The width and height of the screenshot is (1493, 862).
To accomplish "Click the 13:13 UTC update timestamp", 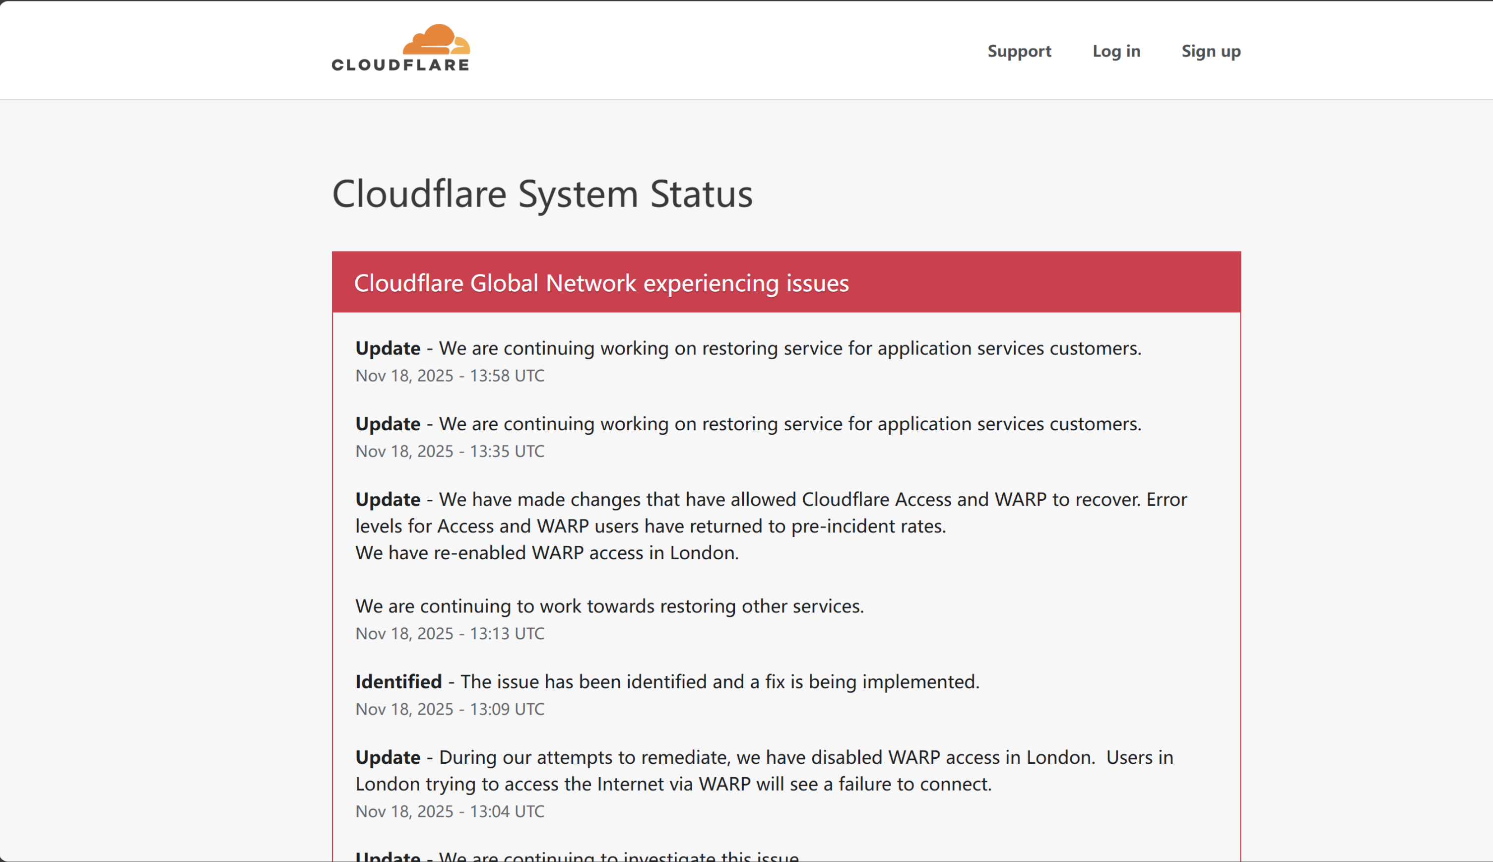I will (x=450, y=634).
